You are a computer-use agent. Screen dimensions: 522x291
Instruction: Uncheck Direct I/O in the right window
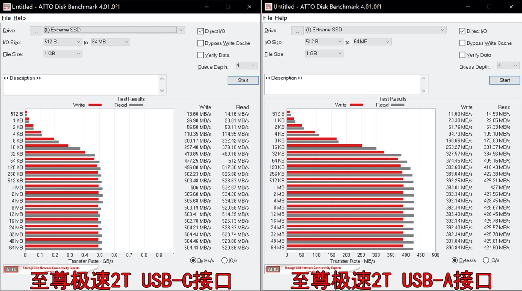pos(462,31)
